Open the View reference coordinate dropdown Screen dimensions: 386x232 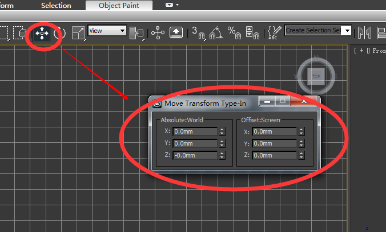coord(107,31)
